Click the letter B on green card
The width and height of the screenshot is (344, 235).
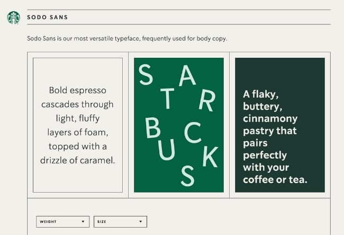click(x=152, y=127)
